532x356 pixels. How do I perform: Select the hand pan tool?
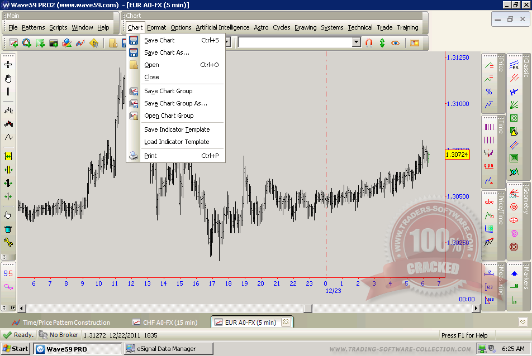click(8, 78)
